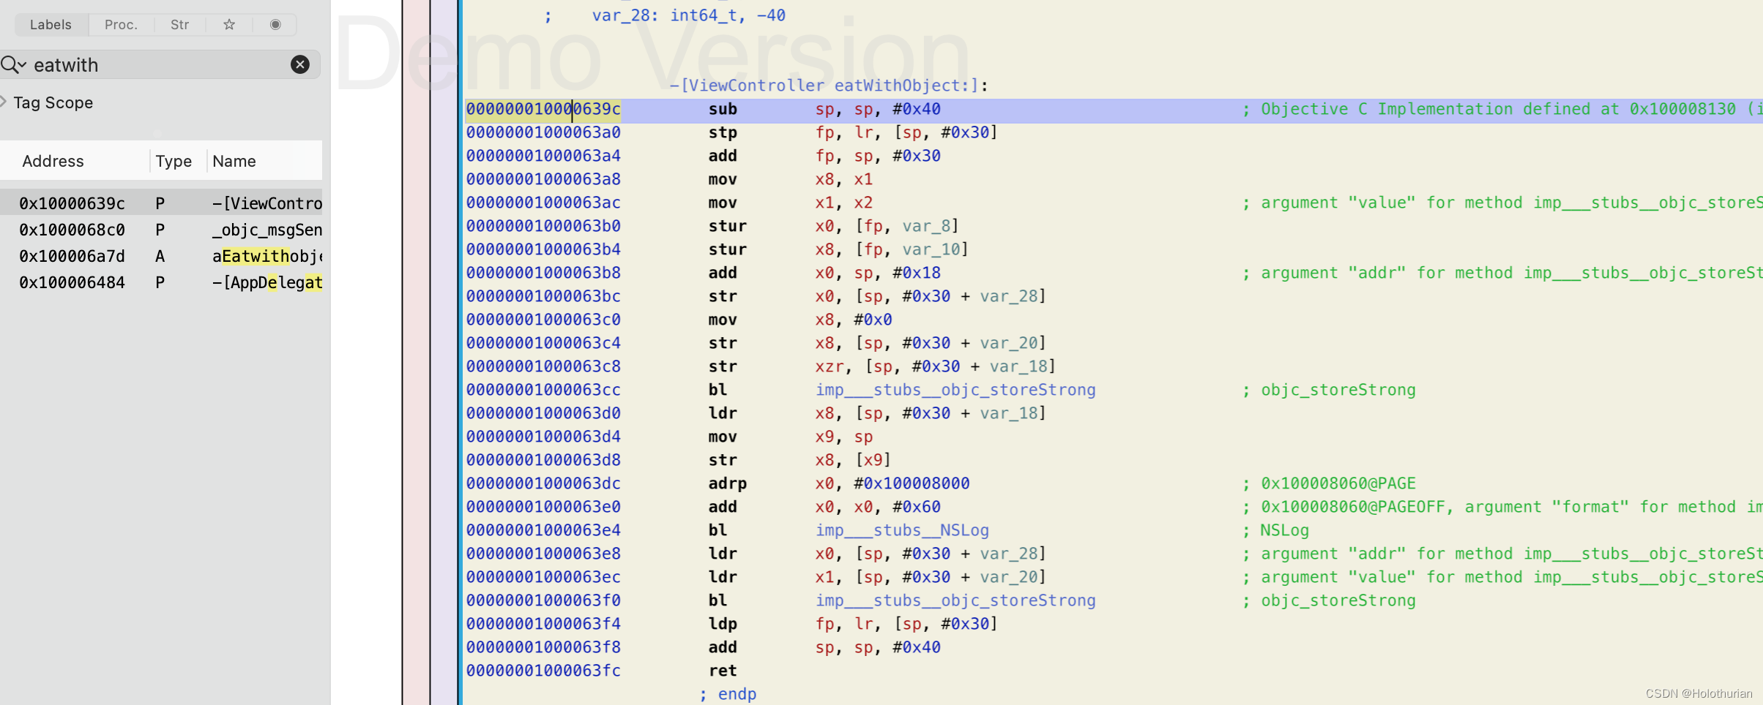Click address 00000001000063cc in disassembly
Viewport: 1763px width, 705px height.
(543, 390)
